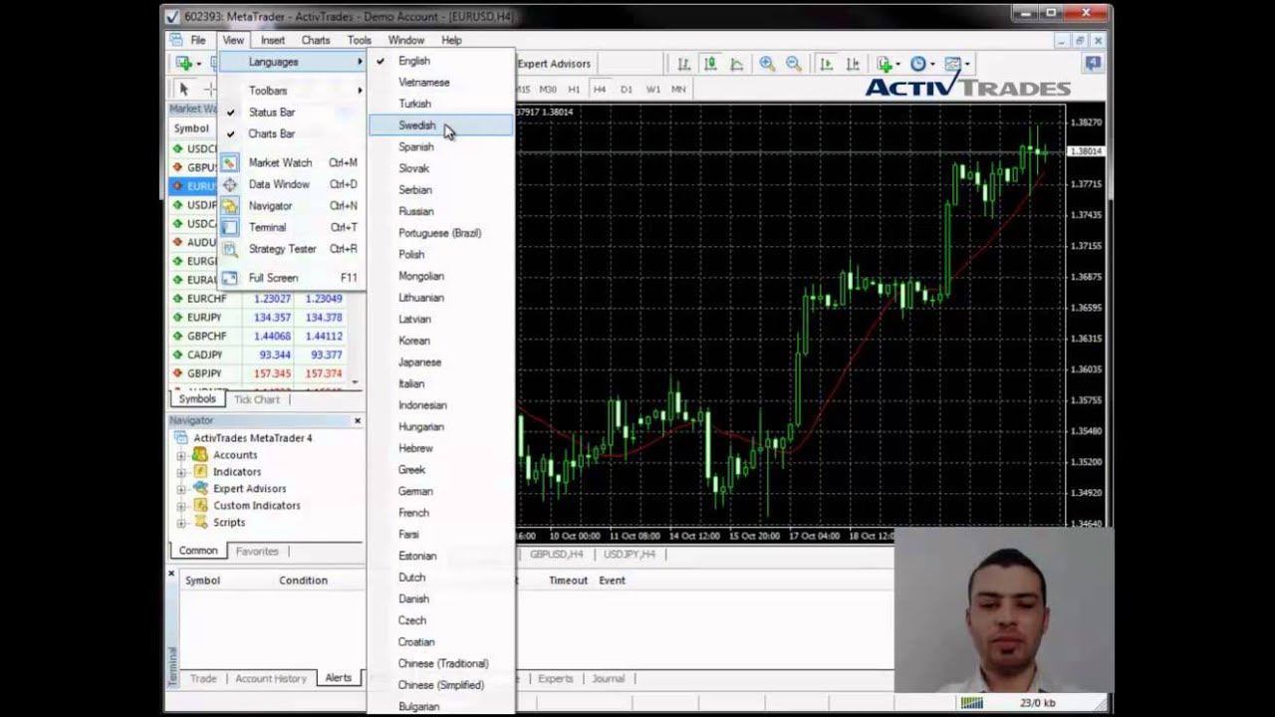This screenshot has width=1275, height=717.
Task: Open the templates dropdown arrow
Action: coord(967,64)
